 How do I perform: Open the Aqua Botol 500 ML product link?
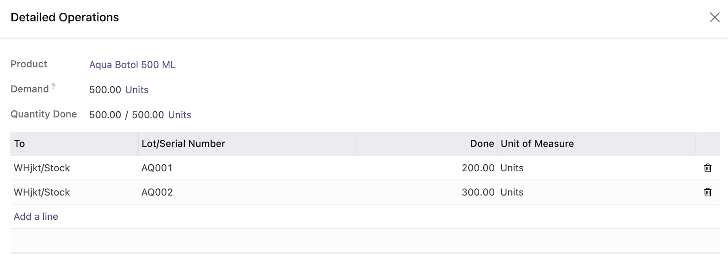pos(132,65)
